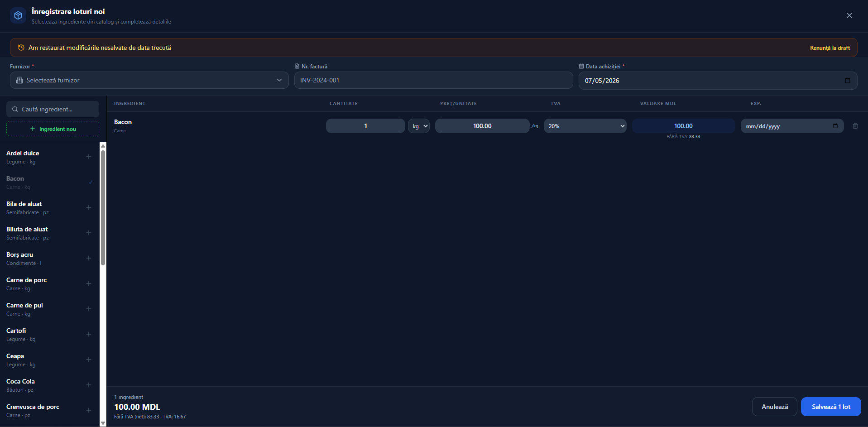Open calendar icon in Bacon expiry field

pos(835,126)
